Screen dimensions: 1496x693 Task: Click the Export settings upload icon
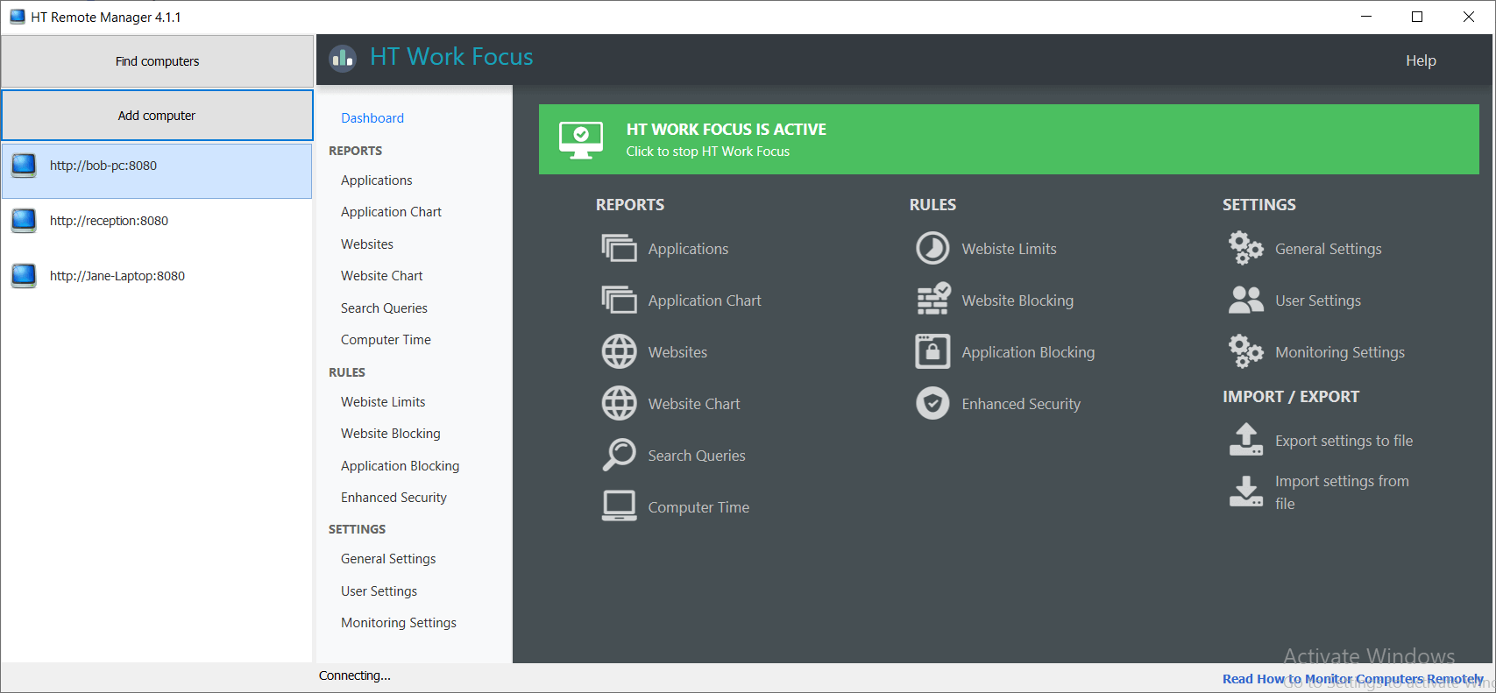tap(1245, 440)
